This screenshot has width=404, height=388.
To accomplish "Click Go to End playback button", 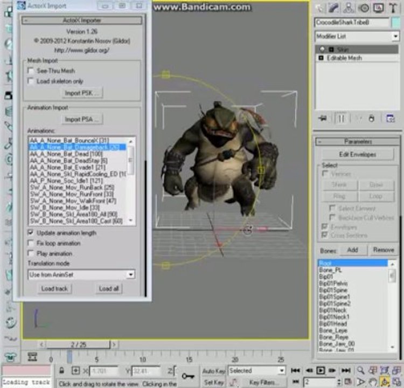I will coord(345,370).
